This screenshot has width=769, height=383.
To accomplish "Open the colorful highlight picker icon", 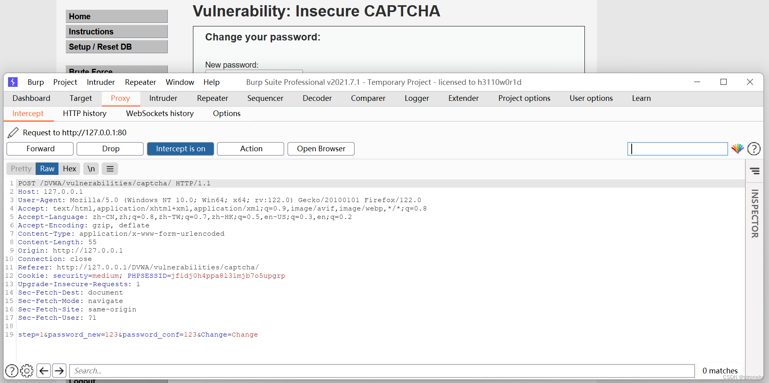I will (x=737, y=149).
